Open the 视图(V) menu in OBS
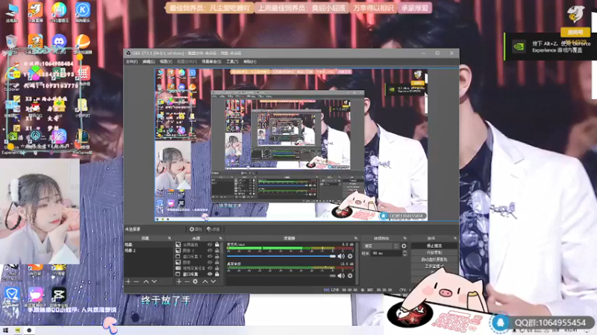Screen dimensions: 597x335 coord(166,62)
